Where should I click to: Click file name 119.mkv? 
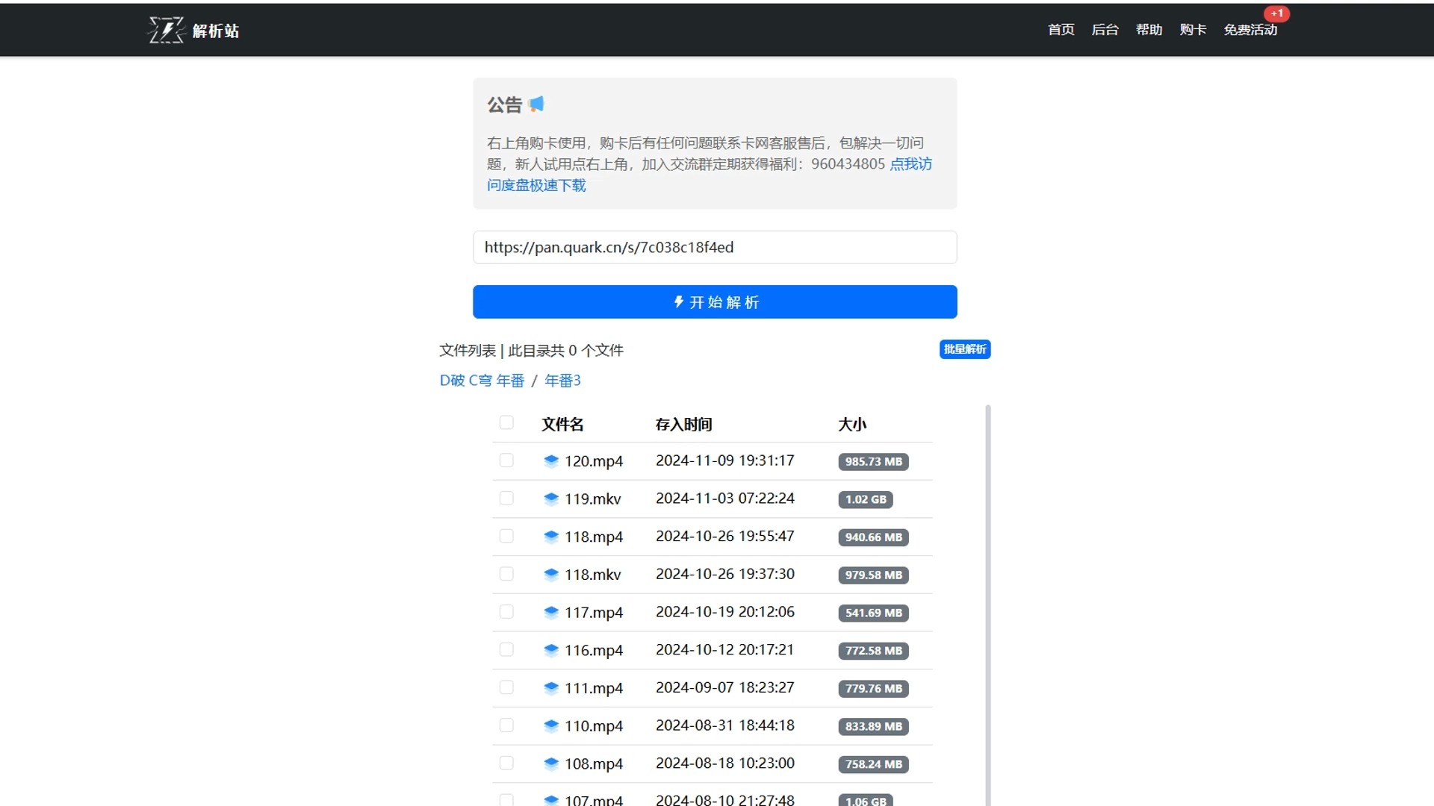pyautogui.click(x=593, y=499)
